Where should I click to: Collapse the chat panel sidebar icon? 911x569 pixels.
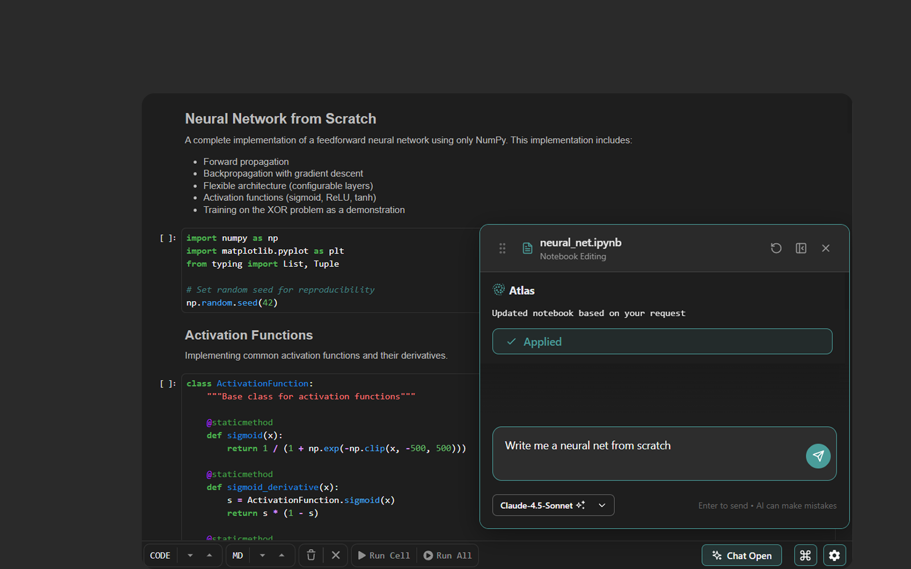click(801, 248)
